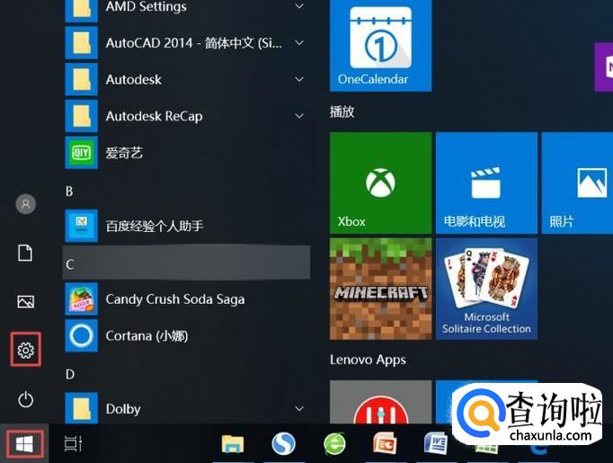The width and height of the screenshot is (613, 463).
Task: Expand the Autodesk folder chevron
Action: (x=299, y=79)
